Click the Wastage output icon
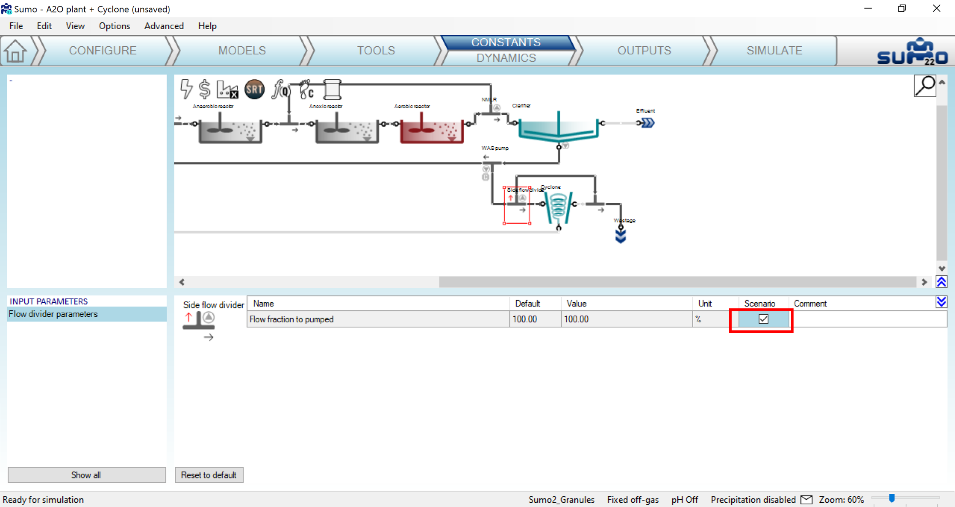Screen dimensions: 955x507 pos(620,236)
